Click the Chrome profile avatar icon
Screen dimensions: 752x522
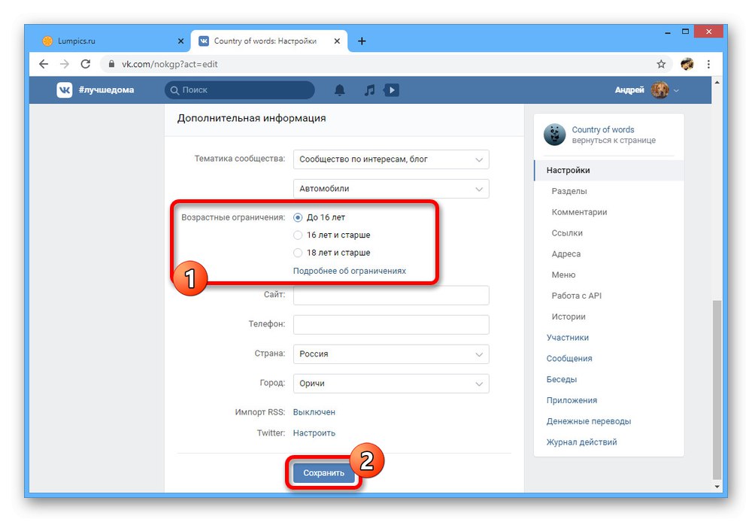click(x=687, y=64)
